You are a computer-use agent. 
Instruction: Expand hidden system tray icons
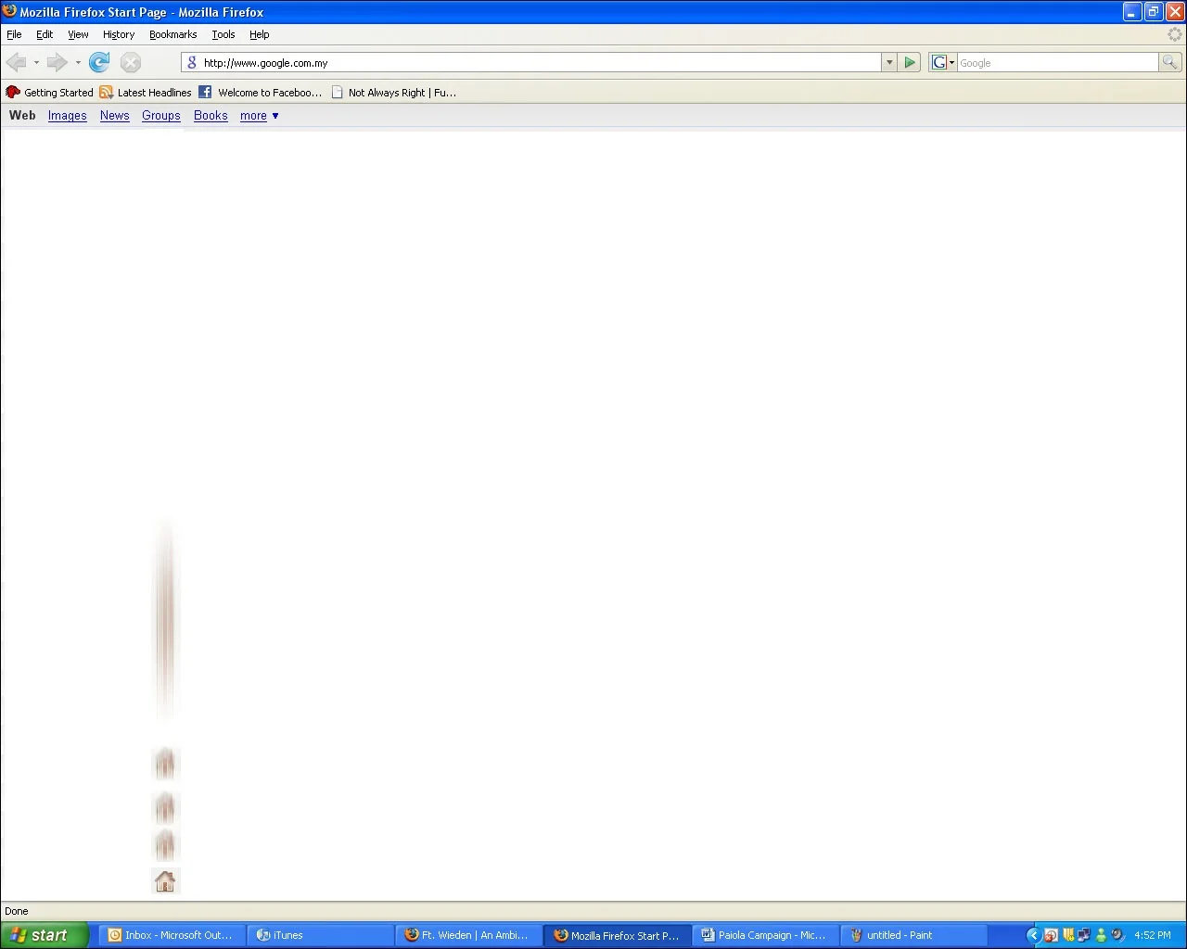pyautogui.click(x=1033, y=935)
